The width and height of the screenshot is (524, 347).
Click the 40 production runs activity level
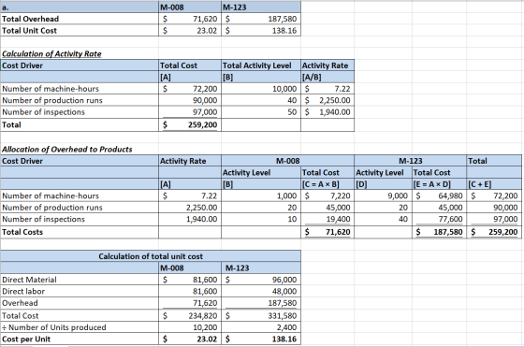point(261,100)
